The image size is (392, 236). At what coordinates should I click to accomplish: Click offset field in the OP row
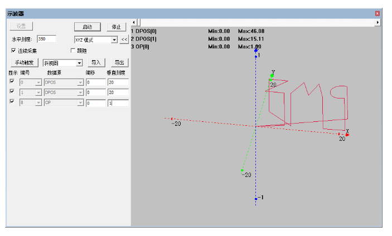[x=96, y=103]
